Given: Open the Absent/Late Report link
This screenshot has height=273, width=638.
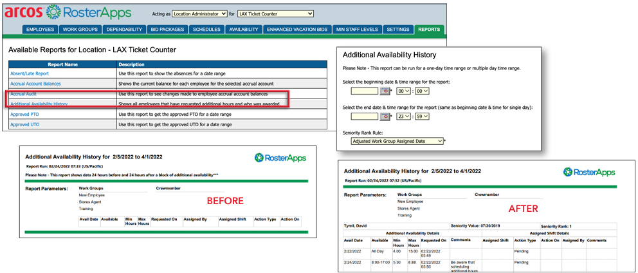Looking at the screenshot, I should (30, 73).
